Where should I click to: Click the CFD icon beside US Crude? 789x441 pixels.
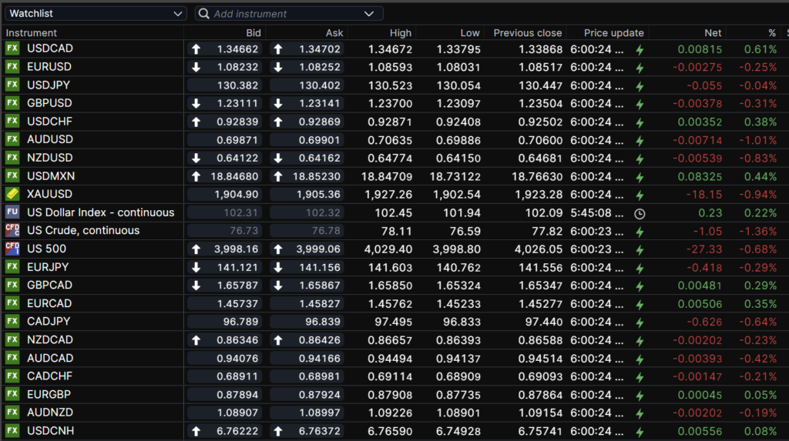coord(12,230)
